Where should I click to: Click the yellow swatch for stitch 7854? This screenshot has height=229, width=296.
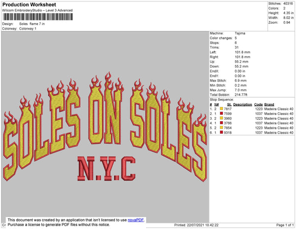click(222, 128)
